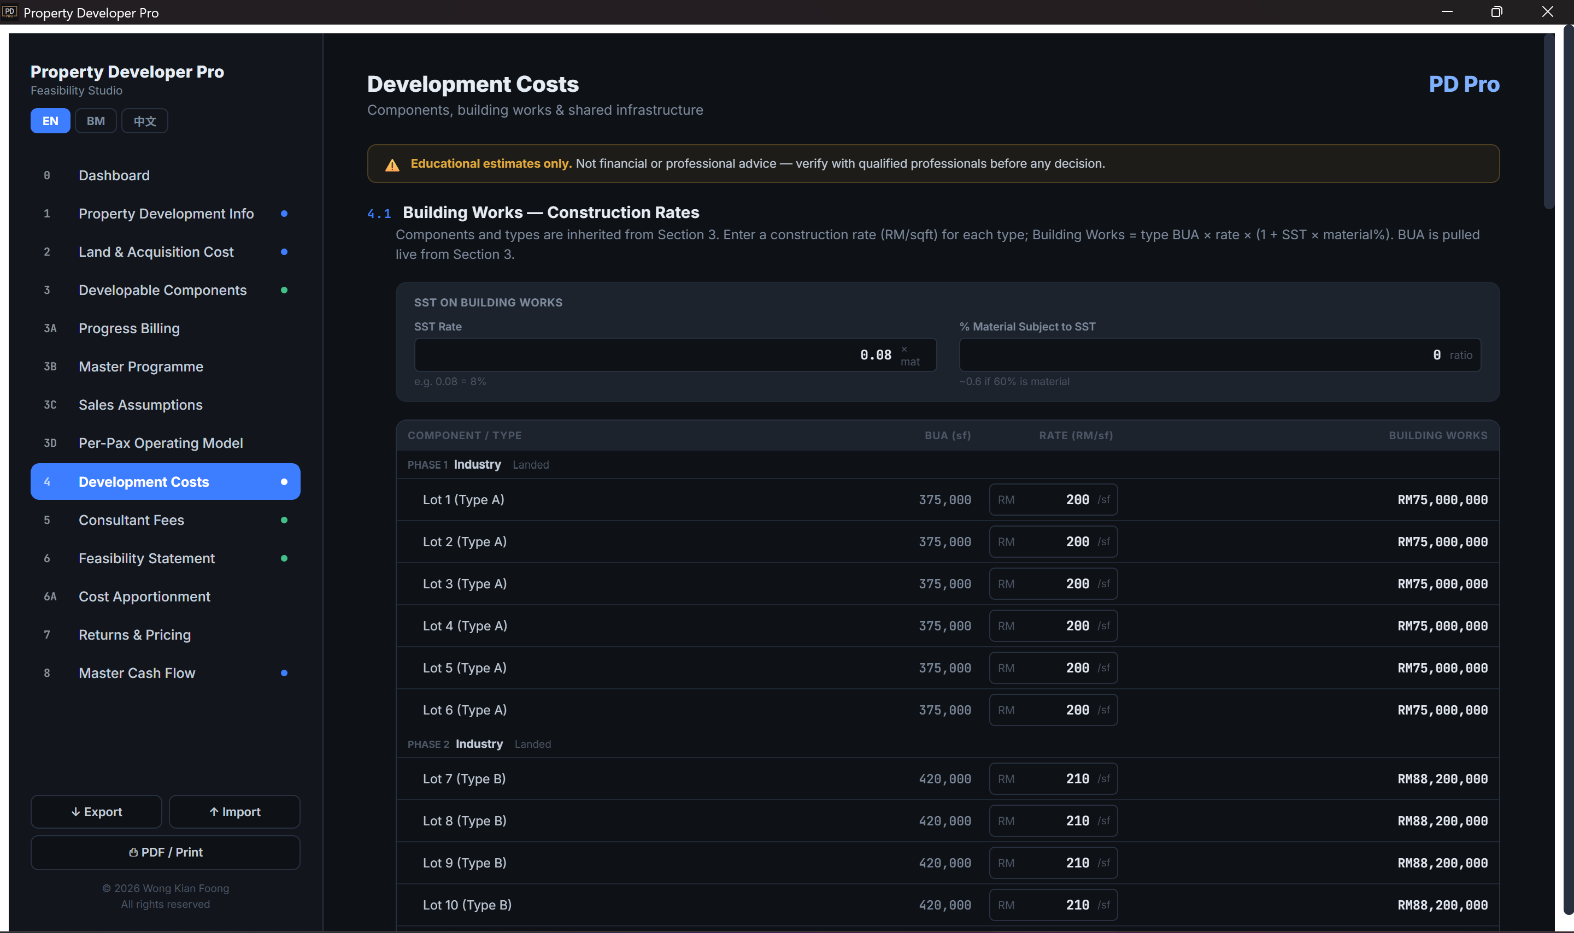Navigate to Cost Apportionment
This screenshot has width=1574, height=933.
point(166,597)
